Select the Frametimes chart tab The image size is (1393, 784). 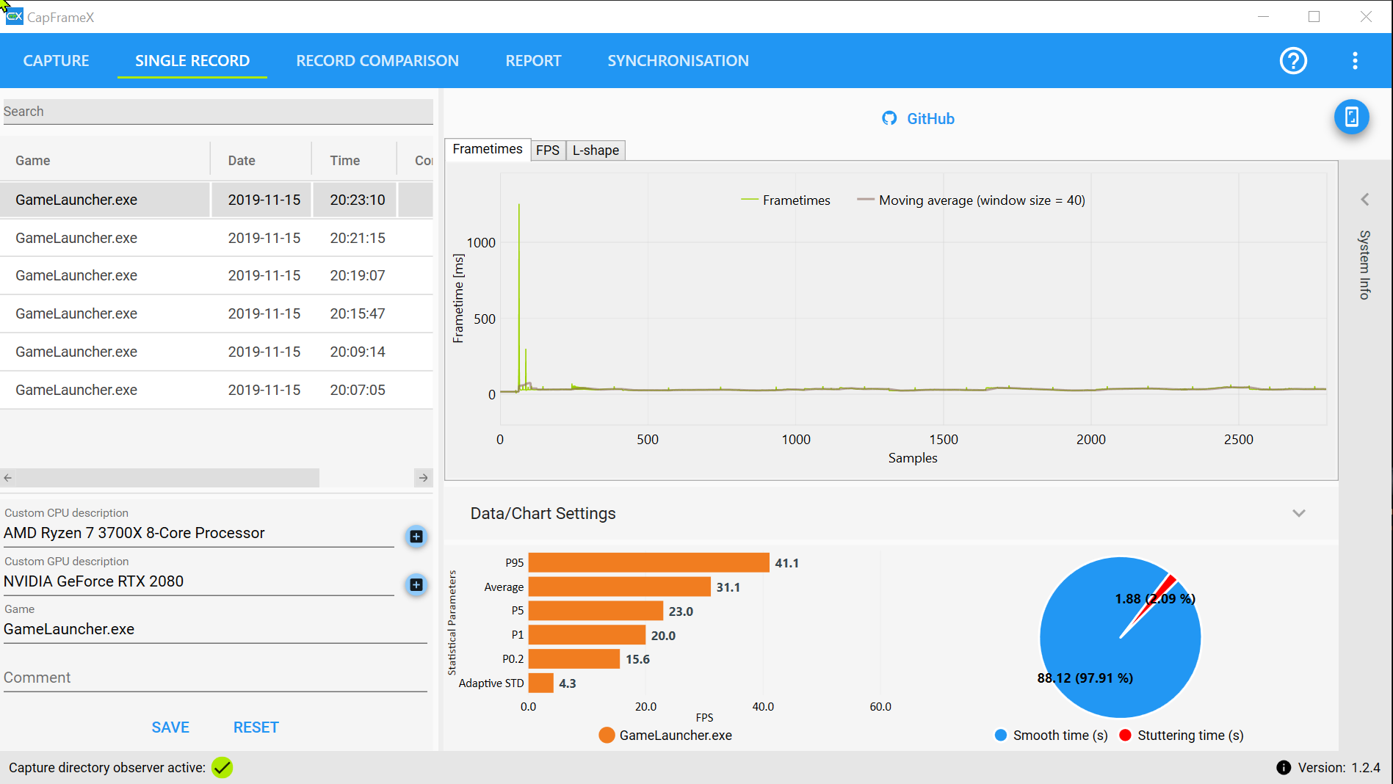coord(488,149)
